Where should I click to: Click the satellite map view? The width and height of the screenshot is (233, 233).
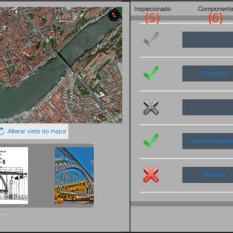(61, 65)
